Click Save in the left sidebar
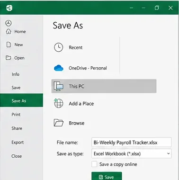This screenshot has width=179, height=180. coord(16,88)
